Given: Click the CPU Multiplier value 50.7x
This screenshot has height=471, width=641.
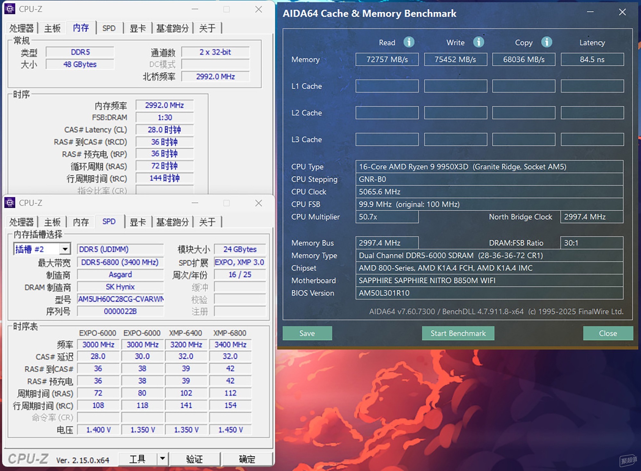Looking at the screenshot, I should [387, 217].
